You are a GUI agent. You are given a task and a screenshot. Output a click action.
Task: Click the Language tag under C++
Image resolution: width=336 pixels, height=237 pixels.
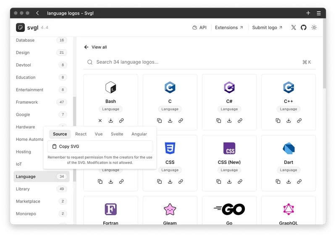[x=289, y=109]
